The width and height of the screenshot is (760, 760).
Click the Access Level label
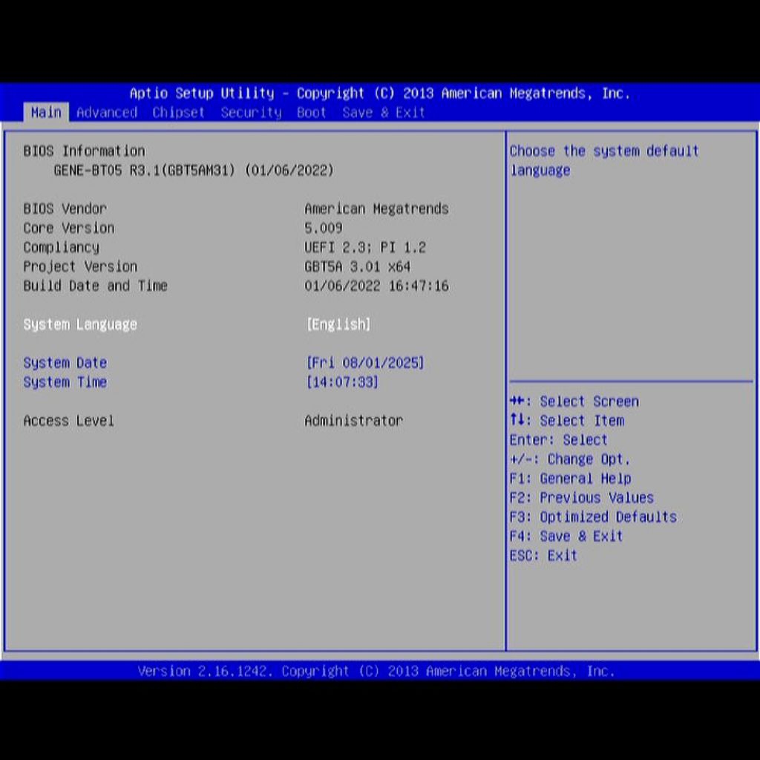click(x=69, y=420)
